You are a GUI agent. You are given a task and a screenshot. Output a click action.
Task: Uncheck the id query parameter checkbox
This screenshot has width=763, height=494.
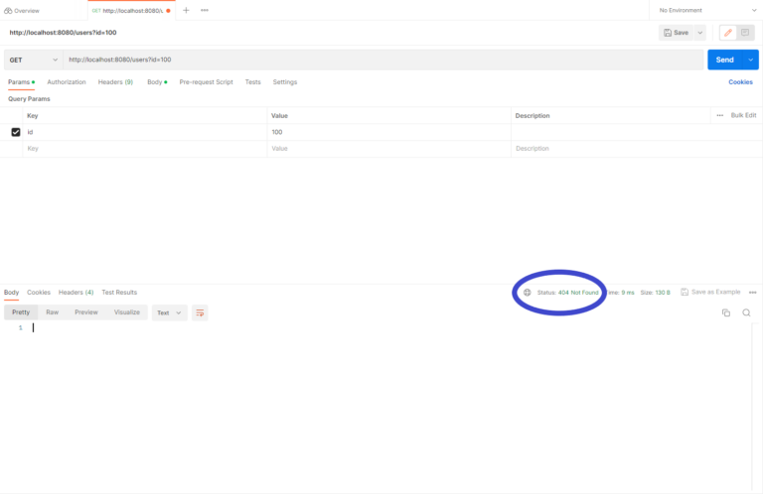[x=16, y=132]
